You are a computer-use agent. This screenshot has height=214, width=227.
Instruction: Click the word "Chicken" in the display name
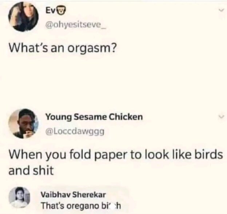pyautogui.click(x=127, y=117)
